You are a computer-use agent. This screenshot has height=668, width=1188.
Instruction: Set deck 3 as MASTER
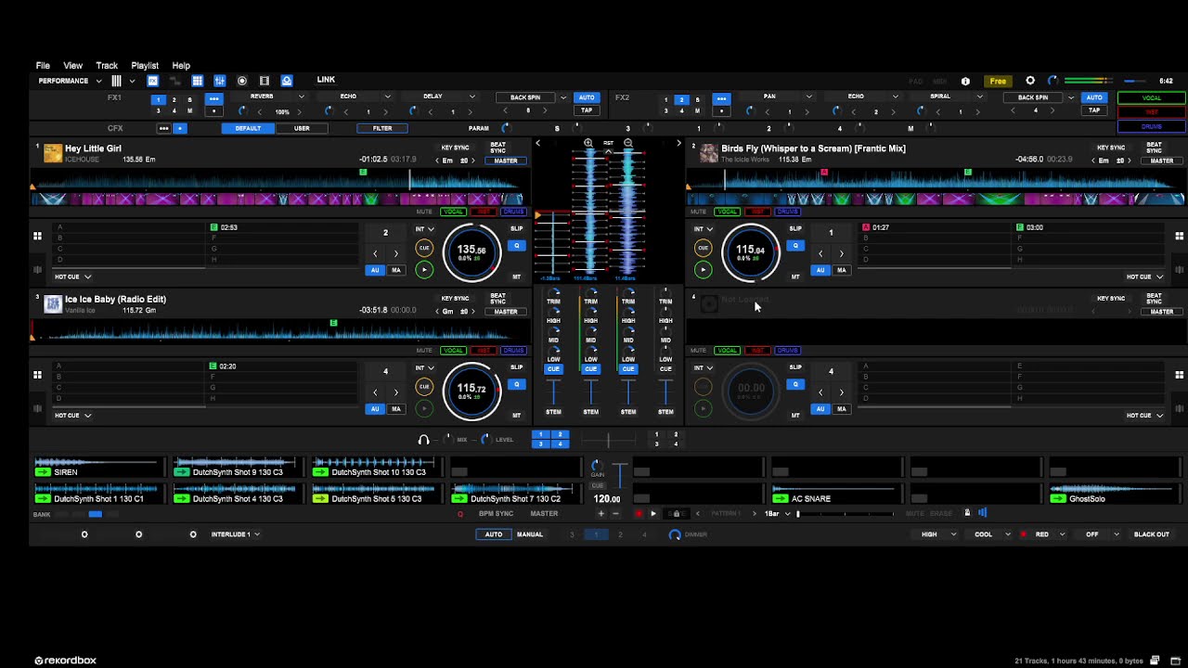[x=506, y=312]
